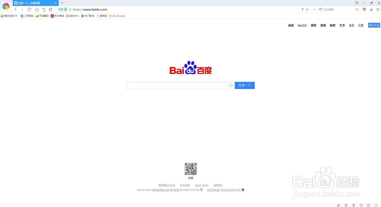Click the browser forward arrow
381x207 pixels.
(x=22, y=10)
